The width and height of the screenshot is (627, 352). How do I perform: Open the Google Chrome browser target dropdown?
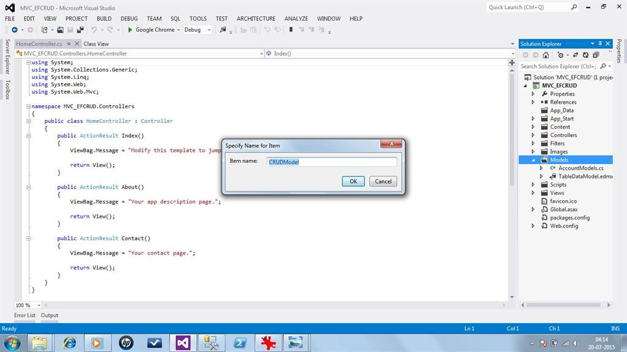pos(178,30)
